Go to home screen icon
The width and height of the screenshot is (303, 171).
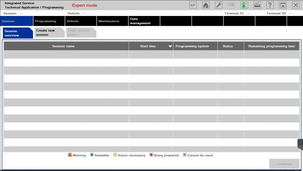point(206,5)
